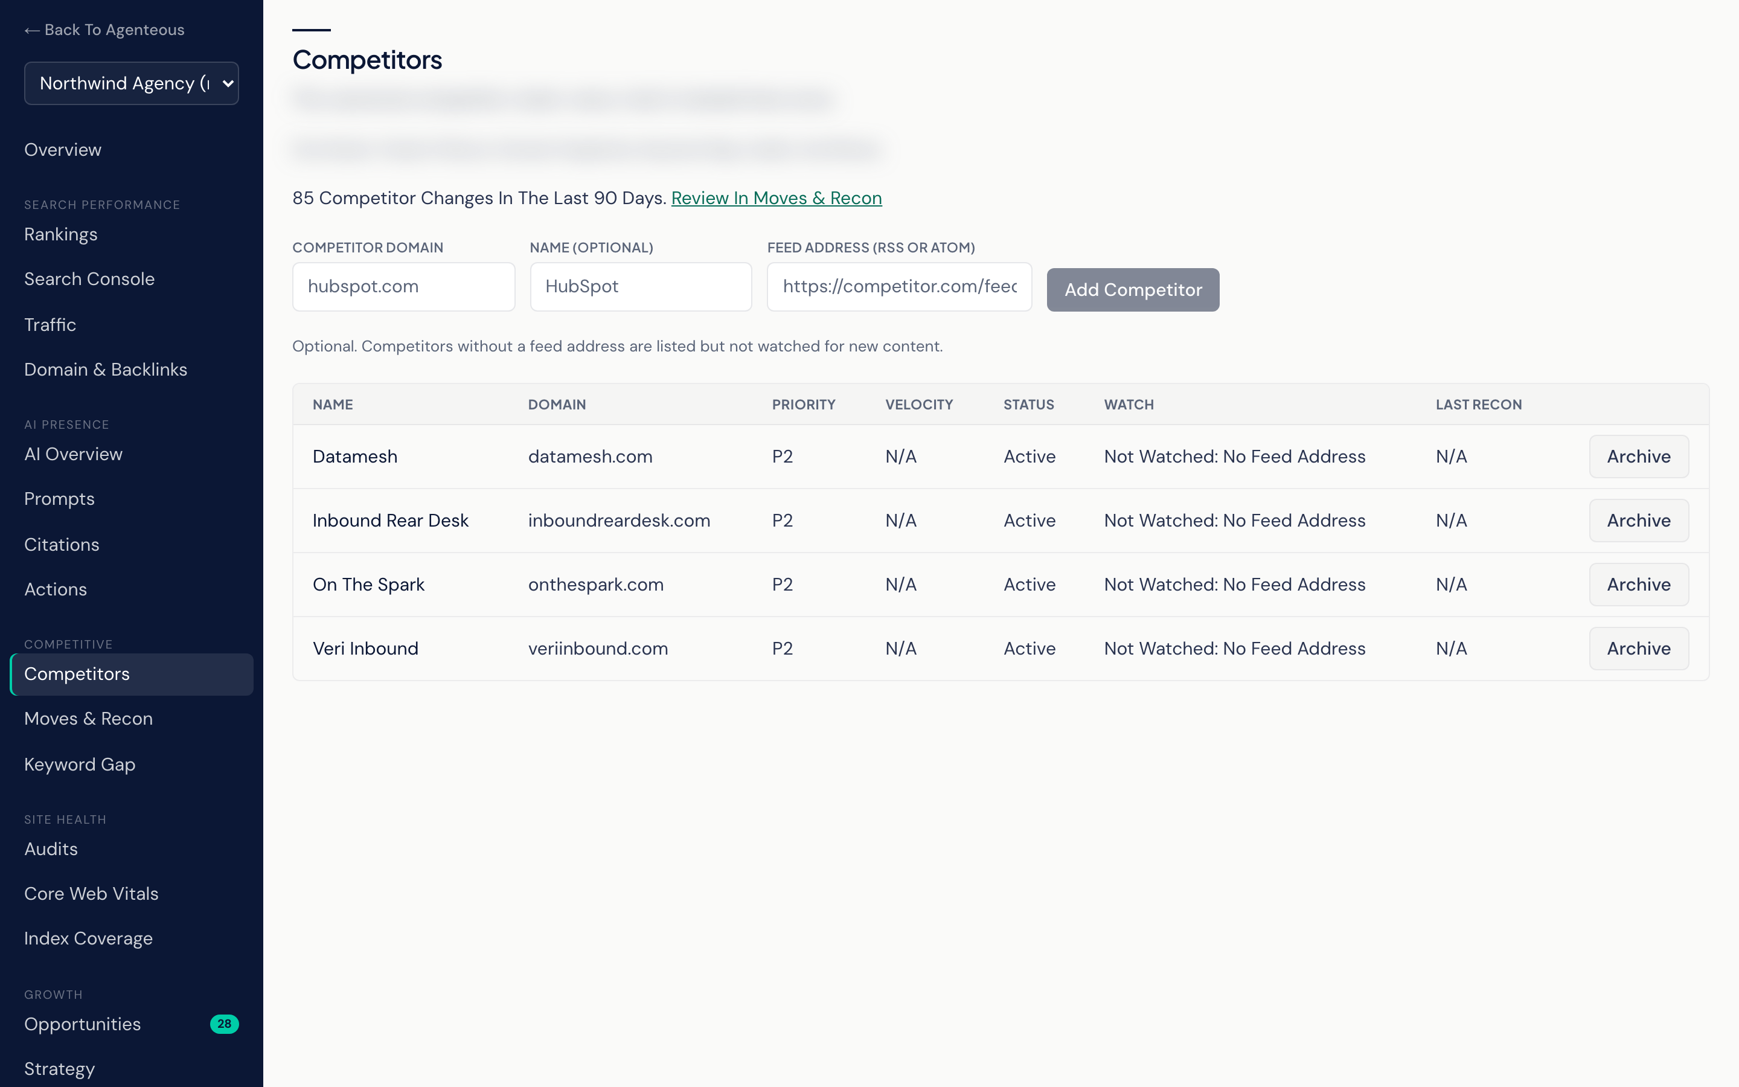Screen dimensions: 1739x1087
Task: Select the inboundreardesk.com domain cell
Action: coord(619,521)
